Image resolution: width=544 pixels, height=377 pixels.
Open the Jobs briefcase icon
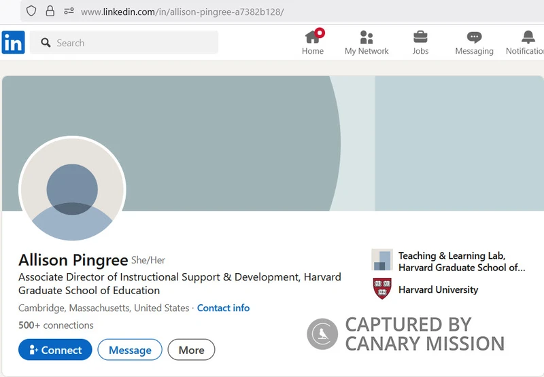(x=420, y=37)
